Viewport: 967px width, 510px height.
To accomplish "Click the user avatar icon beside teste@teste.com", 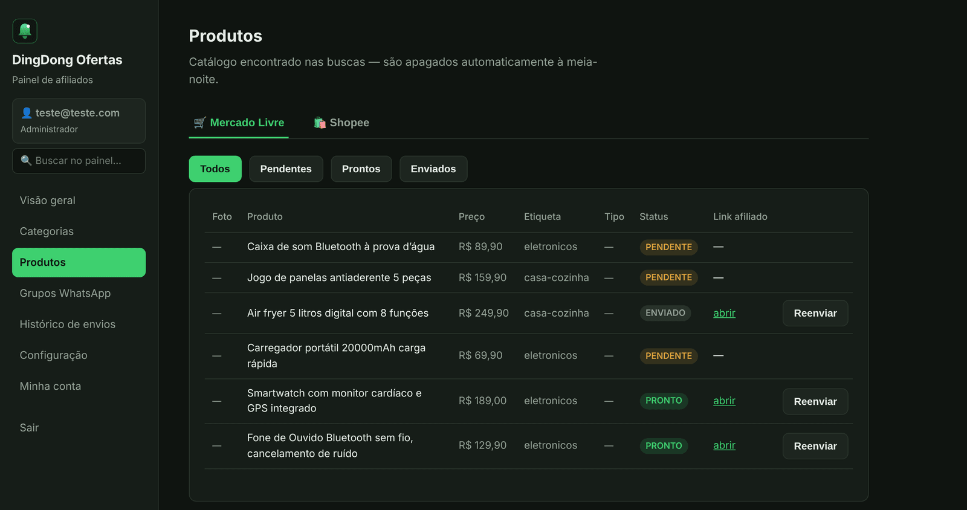I will coord(27,113).
